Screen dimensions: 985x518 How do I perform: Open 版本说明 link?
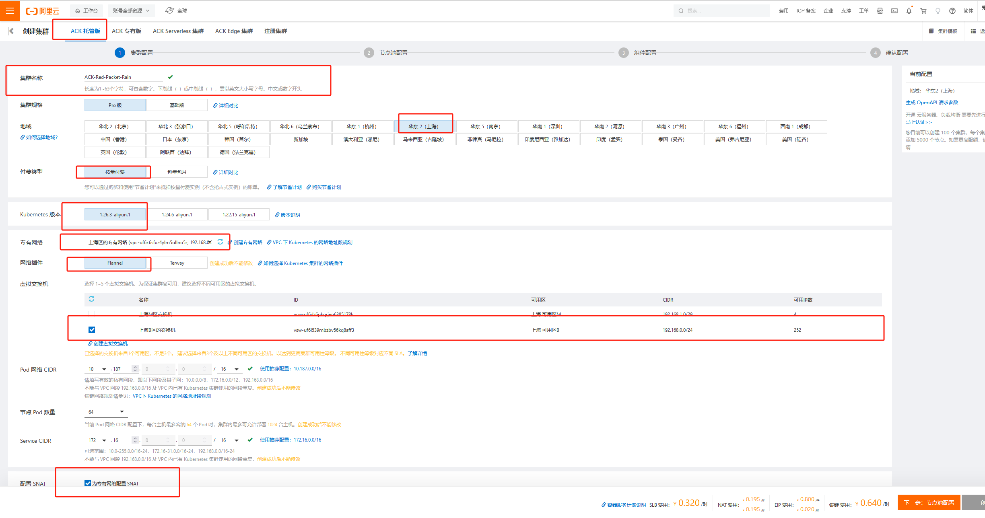(287, 215)
